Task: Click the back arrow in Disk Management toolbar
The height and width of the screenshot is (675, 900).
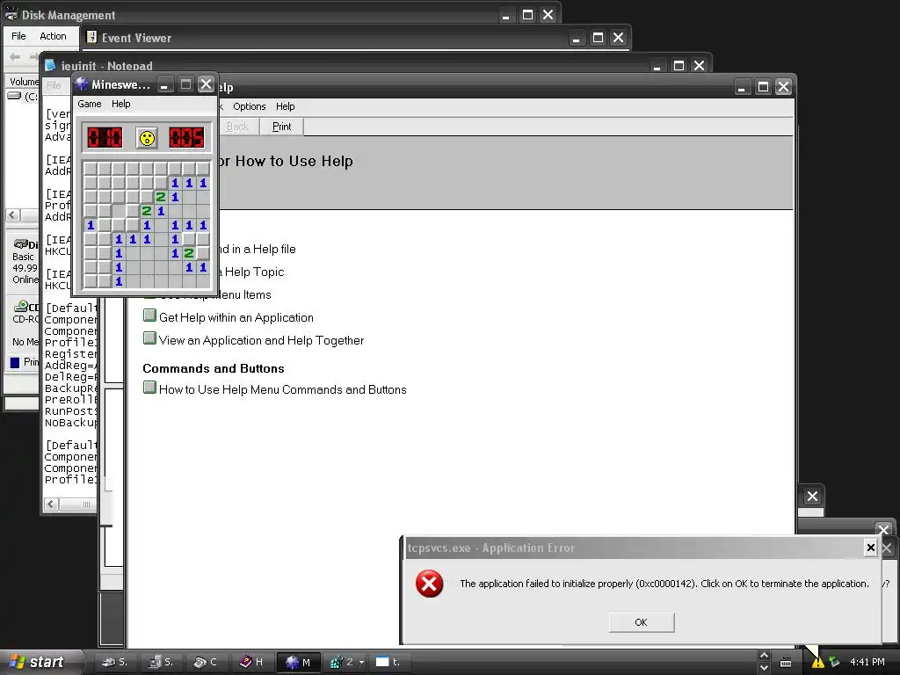Action: tap(15, 56)
